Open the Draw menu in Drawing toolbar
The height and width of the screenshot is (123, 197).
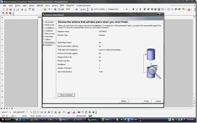click(5, 112)
